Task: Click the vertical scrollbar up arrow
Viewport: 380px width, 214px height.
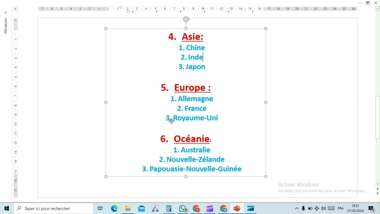Action: click(x=378, y=8)
